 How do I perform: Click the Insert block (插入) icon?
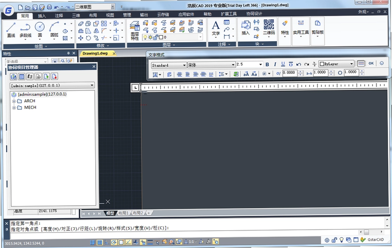pos(245,28)
